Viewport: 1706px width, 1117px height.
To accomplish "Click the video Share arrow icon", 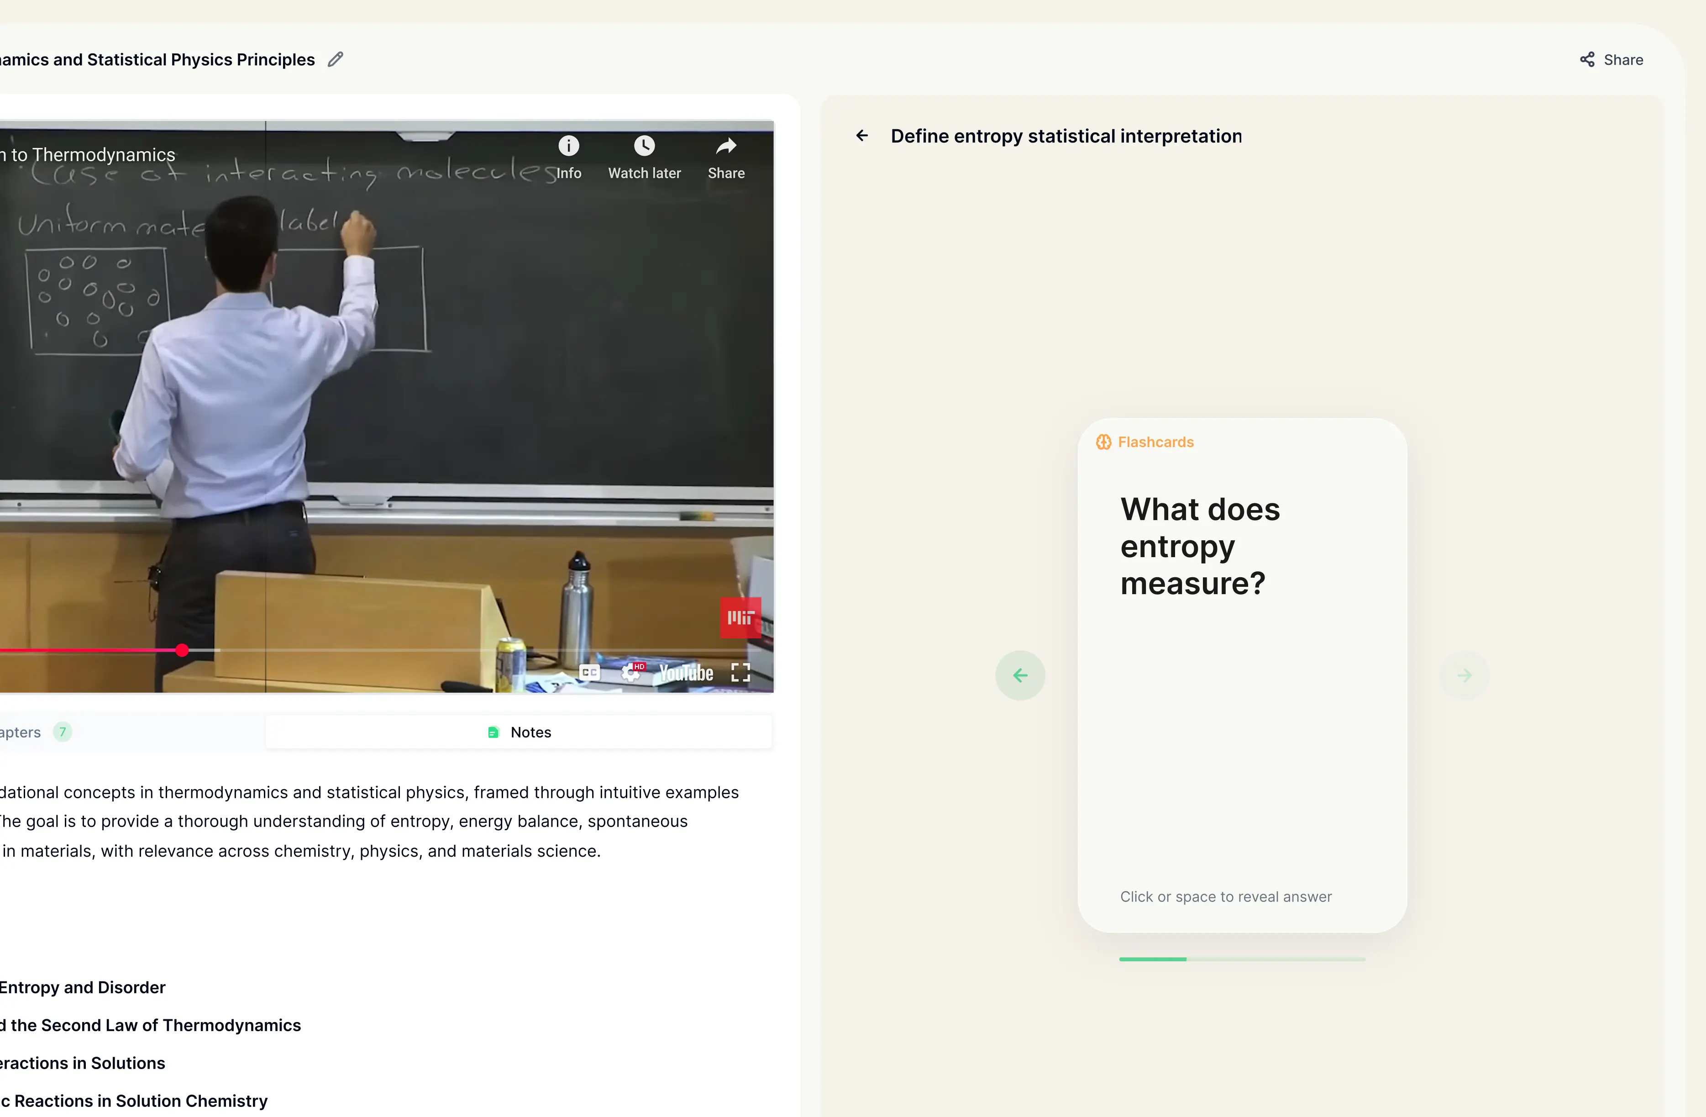I will click(x=726, y=147).
